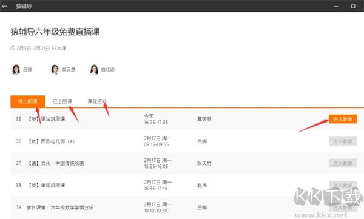This screenshot has width=364, height=219.
Task: Click 进入教室 for lesson 36 图形与几何
Action: (x=343, y=141)
